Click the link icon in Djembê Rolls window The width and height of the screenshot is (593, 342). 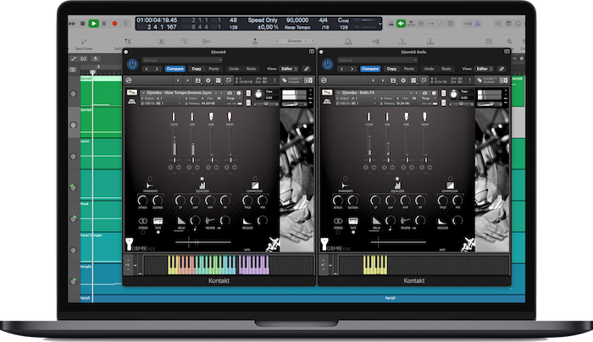(502, 69)
